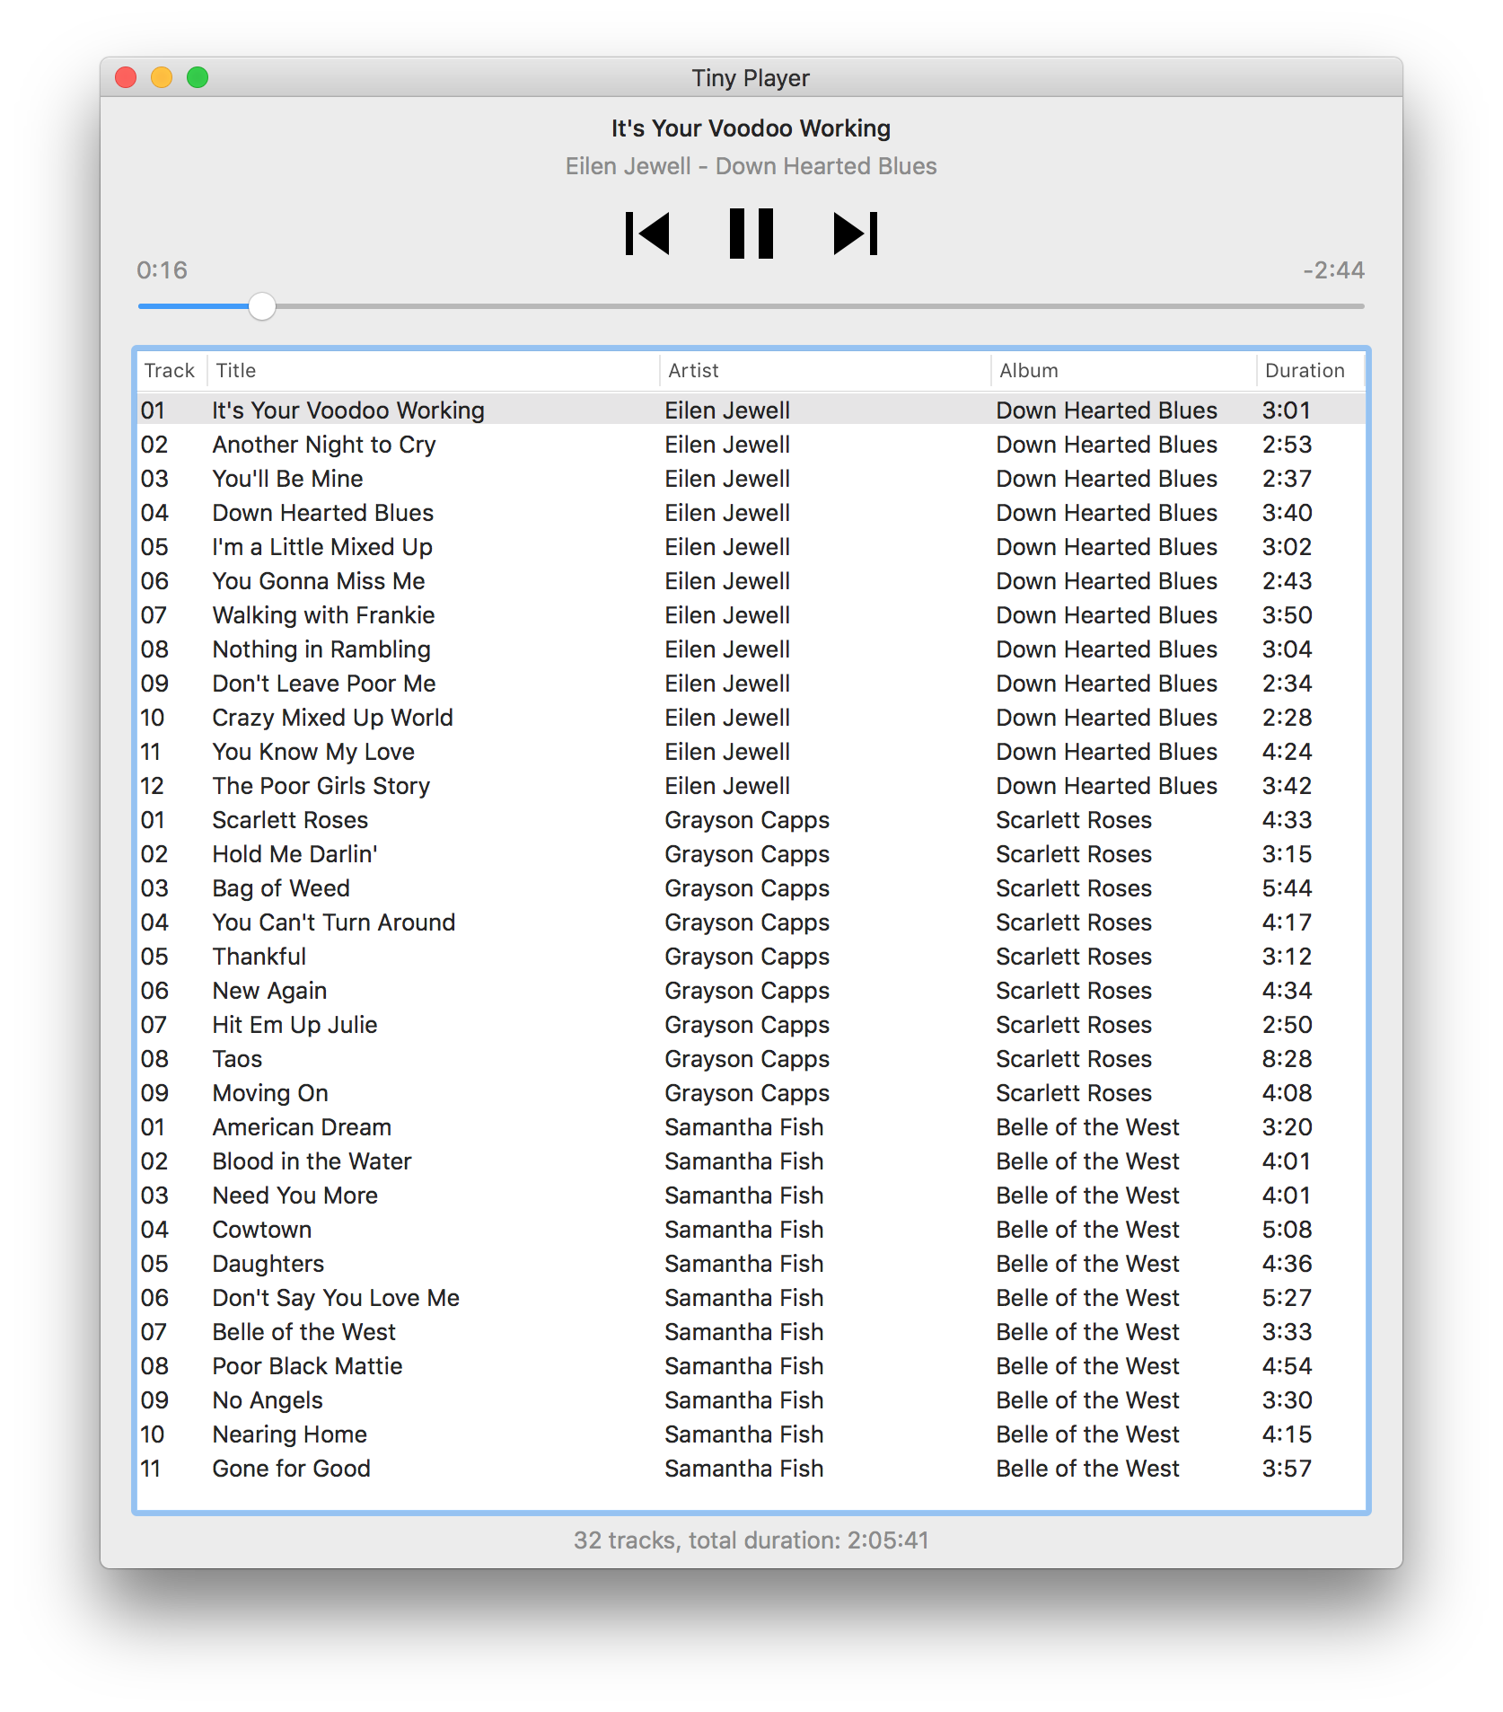1503x1712 pixels.
Task: Close the Tiny Player window
Action: tap(127, 78)
